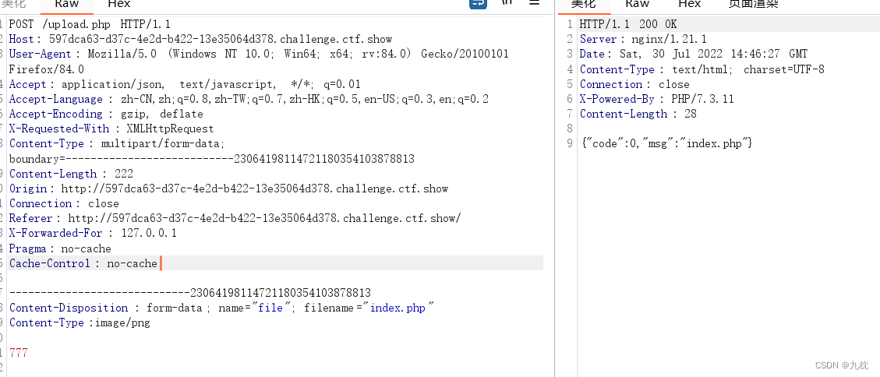Click the boundary= value line in request
Screen dimensions: 880x377
[211, 159]
